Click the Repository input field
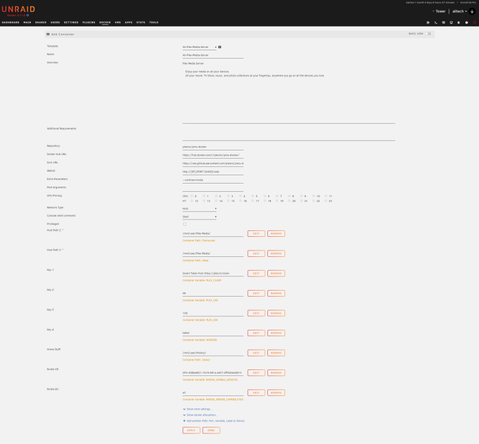Image resolution: width=479 pixels, height=444 pixels. [213, 147]
